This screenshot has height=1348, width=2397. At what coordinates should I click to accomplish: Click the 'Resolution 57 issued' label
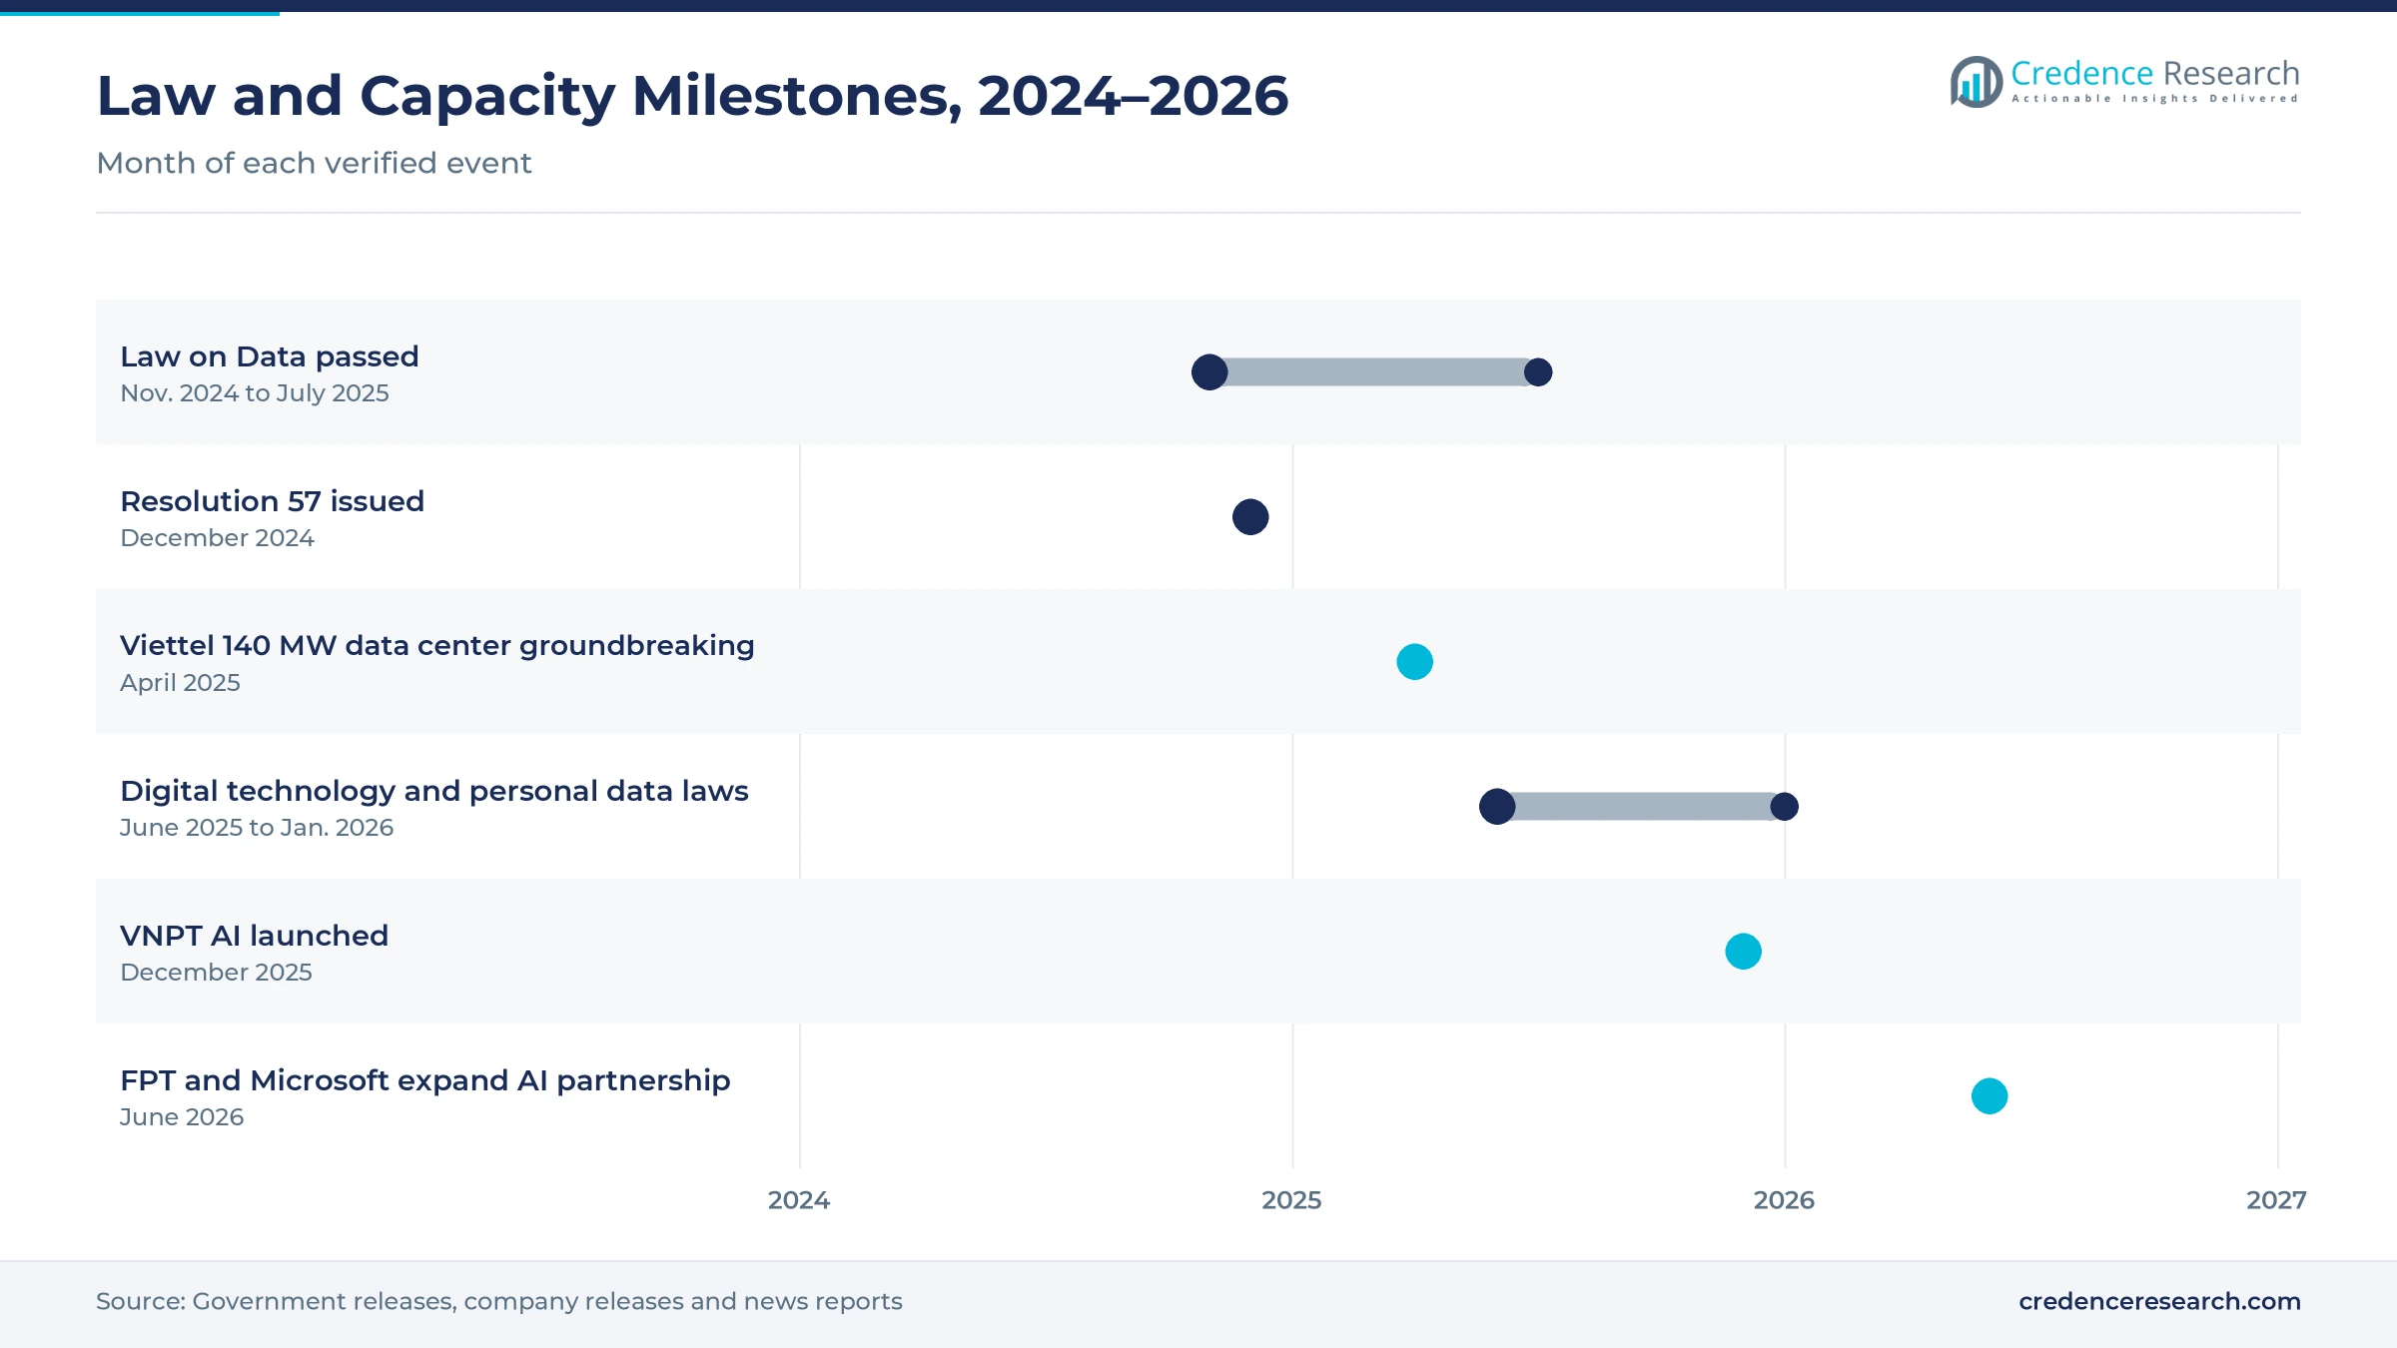[273, 501]
